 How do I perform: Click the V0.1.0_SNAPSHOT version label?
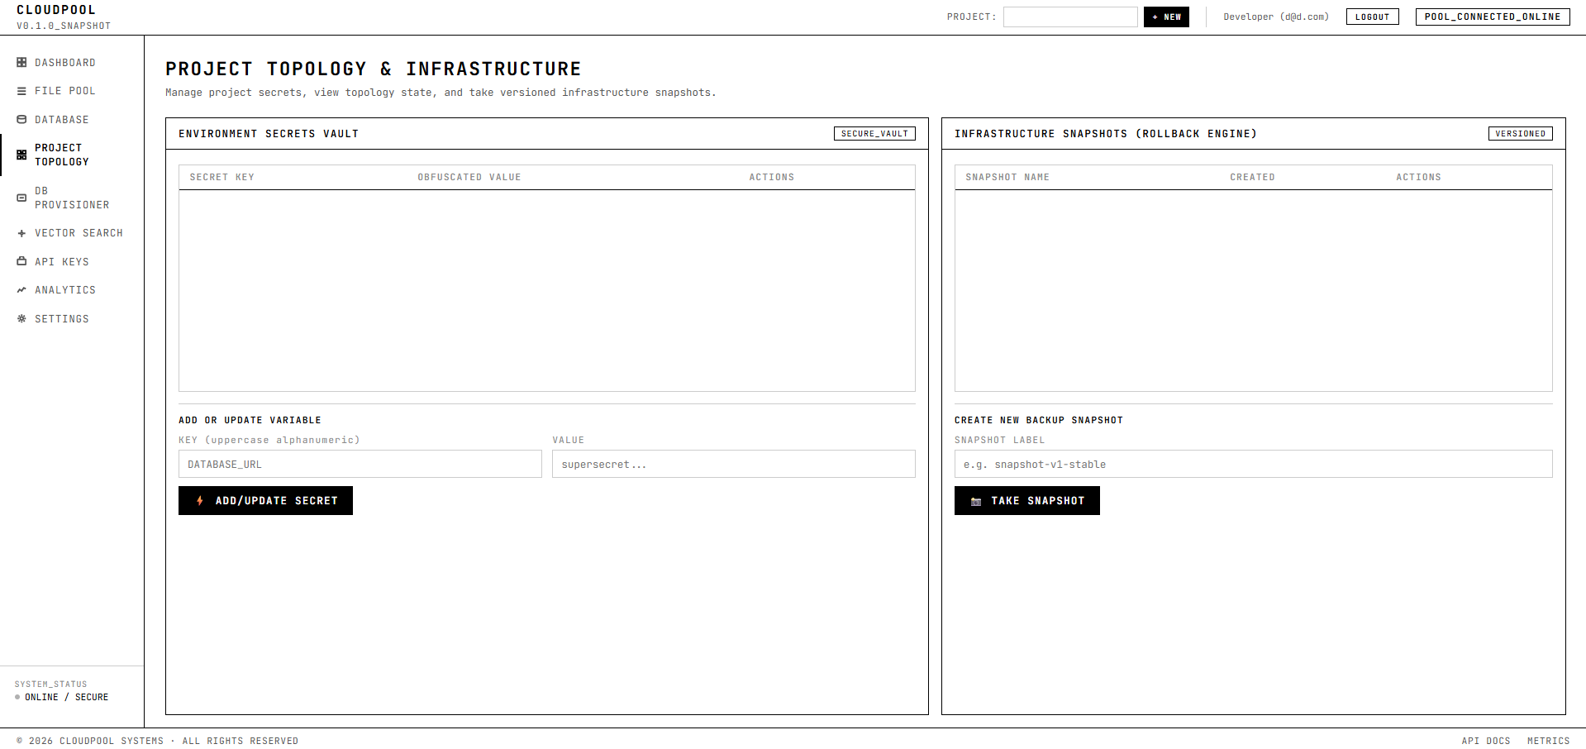[64, 26]
